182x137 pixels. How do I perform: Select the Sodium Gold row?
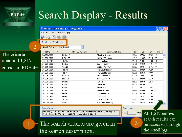(102, 64)
